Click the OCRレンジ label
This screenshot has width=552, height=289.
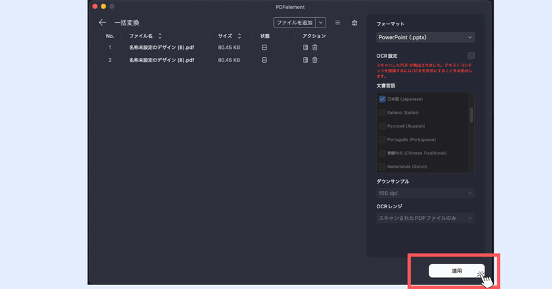[389, 206]
